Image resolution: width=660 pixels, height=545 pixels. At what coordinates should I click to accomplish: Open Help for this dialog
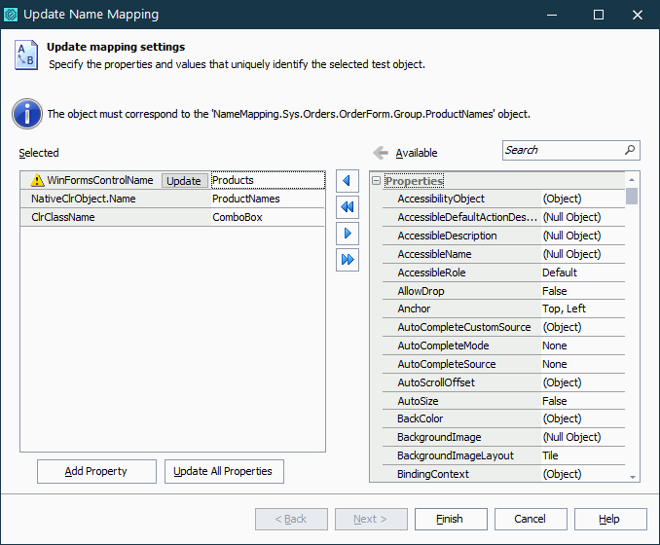pos(609,519)
